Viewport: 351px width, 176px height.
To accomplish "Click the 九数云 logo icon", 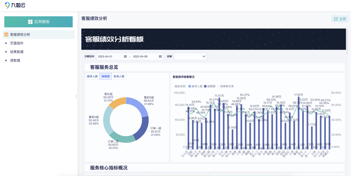I will click(x=8, y=5).
